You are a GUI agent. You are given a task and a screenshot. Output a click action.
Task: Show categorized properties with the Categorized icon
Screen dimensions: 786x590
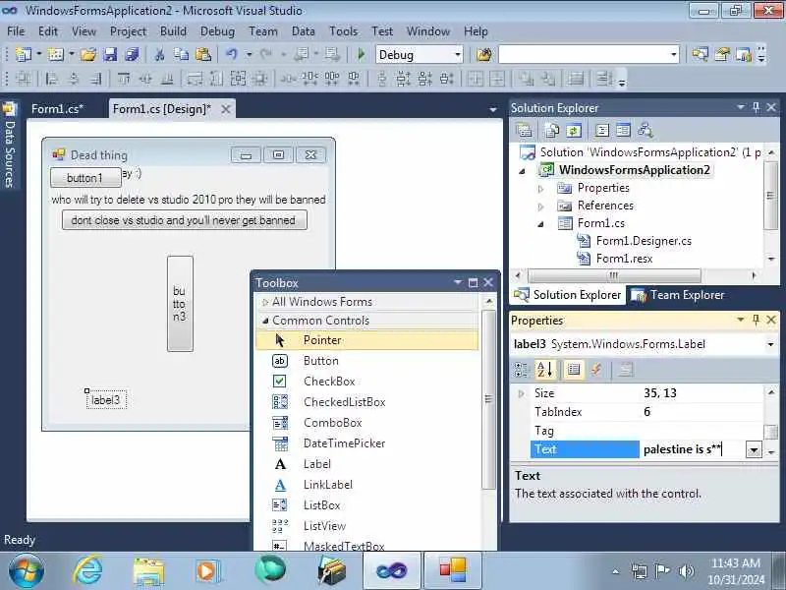[522, 370]
